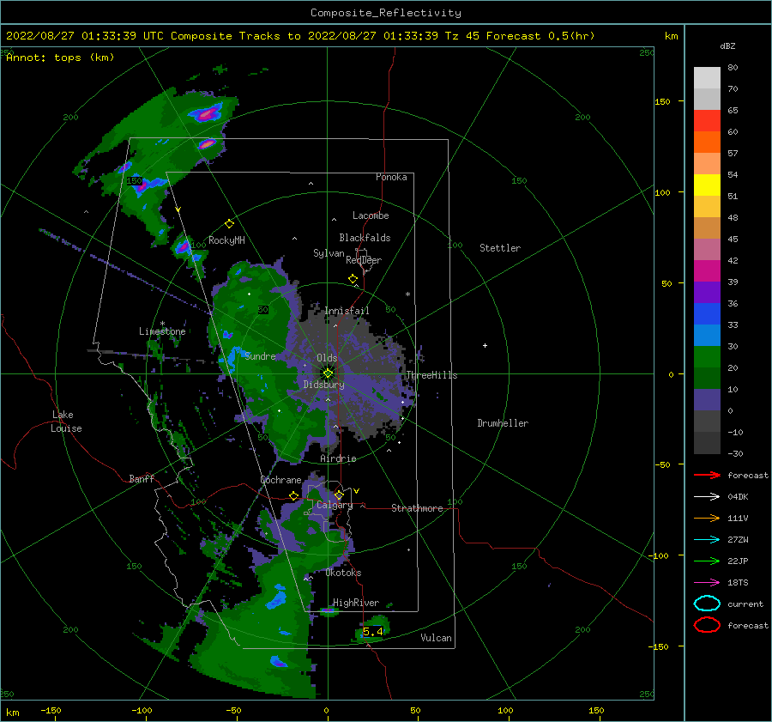The image size is (772, 722).
Task: Click the Limestone label
Action: [x=162, y=331]
